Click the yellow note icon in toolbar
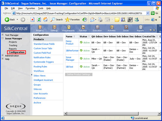This screenshot has height=121, width=162. (x=117, y=20)
